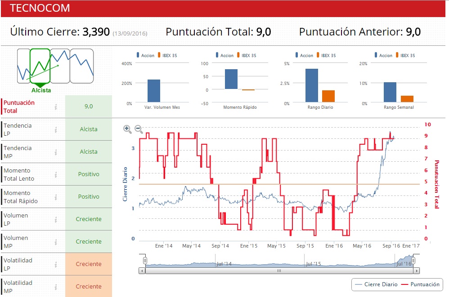Open info icon for Tendencia MP
The width and height of the screenshot is (449, 297).
pos(56,152)
